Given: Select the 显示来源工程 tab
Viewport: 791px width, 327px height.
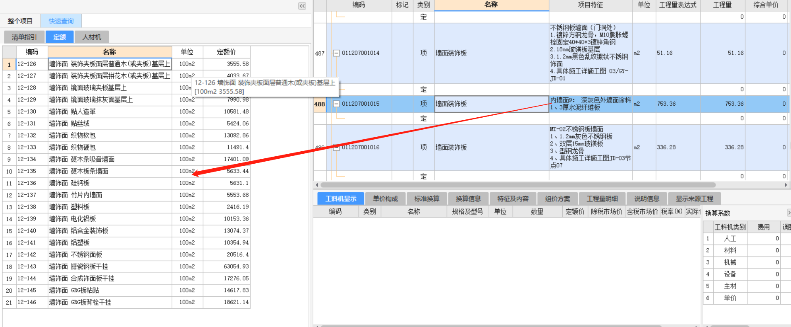Looking at the screenshot, I should (x=694, y=199).
